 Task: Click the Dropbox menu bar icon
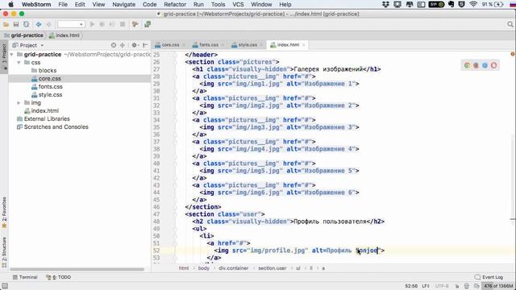click(x=385, y=4)
